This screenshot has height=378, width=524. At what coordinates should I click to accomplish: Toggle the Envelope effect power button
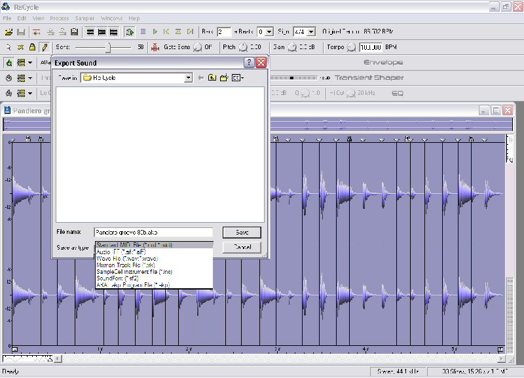tap(9, 63)
